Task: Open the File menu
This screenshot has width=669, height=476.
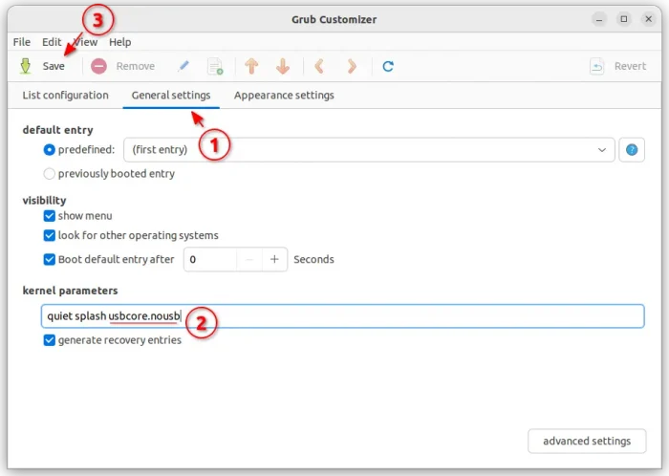Action: point(22,42)
